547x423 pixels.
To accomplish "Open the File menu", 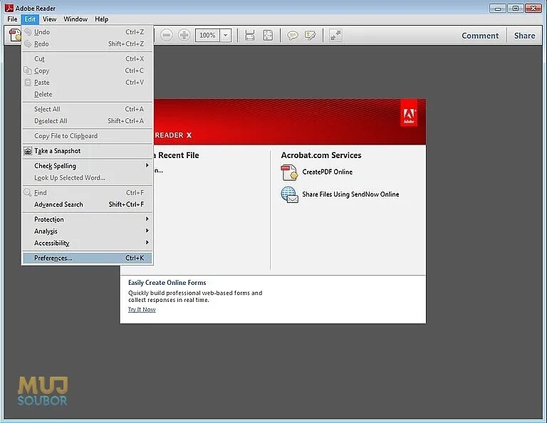I will tap(12, 19).
